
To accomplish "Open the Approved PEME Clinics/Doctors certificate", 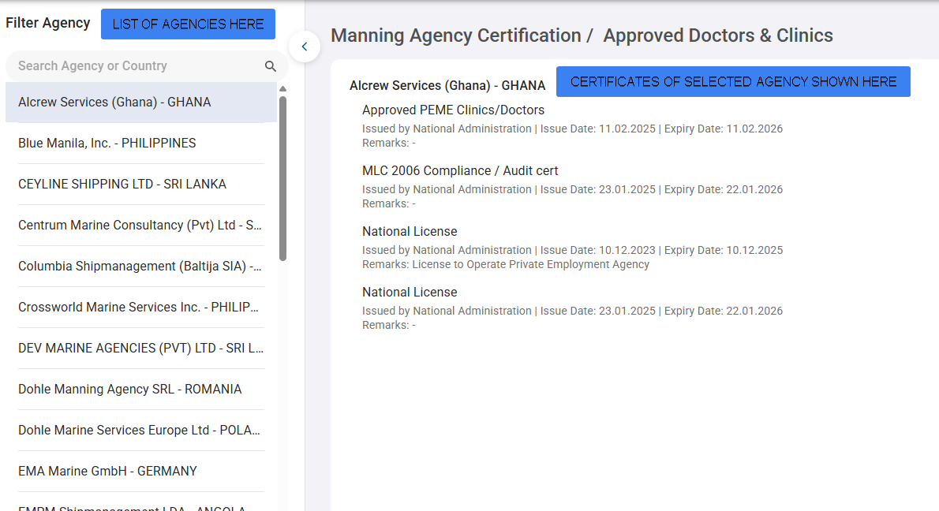I will pos(454,110).
